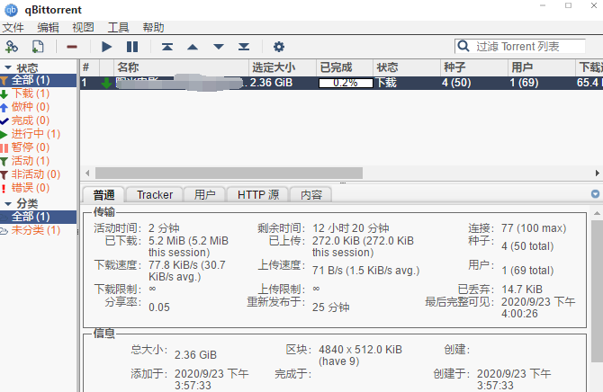Resume torrents with the play icon
The width and height of the screenshot is (603, 392).
pos(107,47)
